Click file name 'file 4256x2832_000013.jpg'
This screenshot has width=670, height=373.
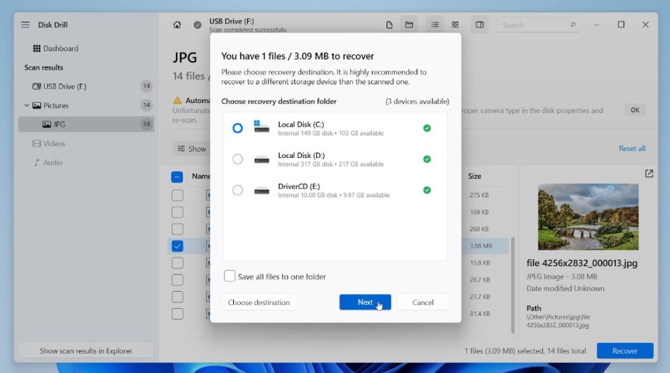tap(582, 263)
